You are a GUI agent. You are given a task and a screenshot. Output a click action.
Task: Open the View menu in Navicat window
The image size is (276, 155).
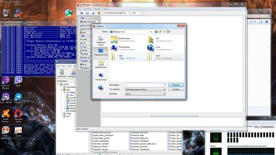click(x=63, y=66)
